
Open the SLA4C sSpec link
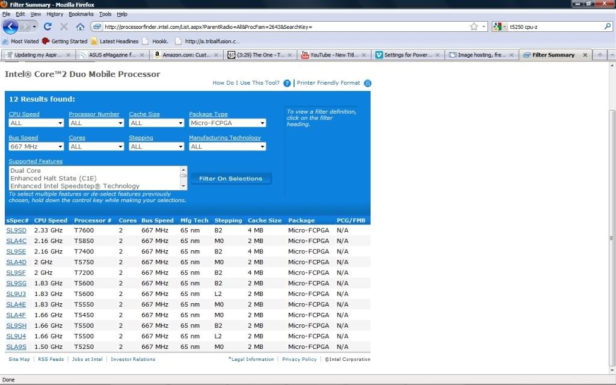(x=16, y=241)
